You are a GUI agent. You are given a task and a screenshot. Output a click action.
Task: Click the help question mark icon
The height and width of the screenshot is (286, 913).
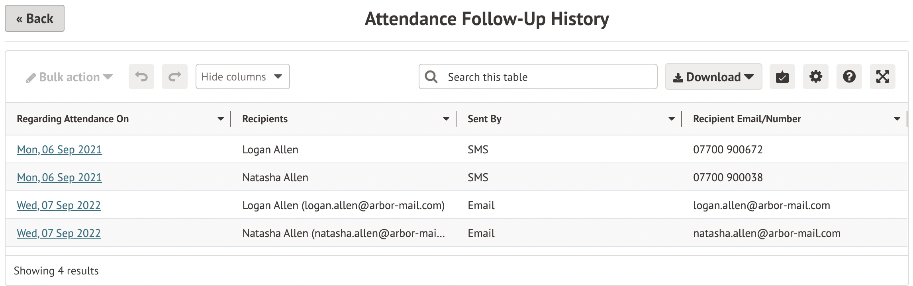pyautogui.click(x=849, y=76)
